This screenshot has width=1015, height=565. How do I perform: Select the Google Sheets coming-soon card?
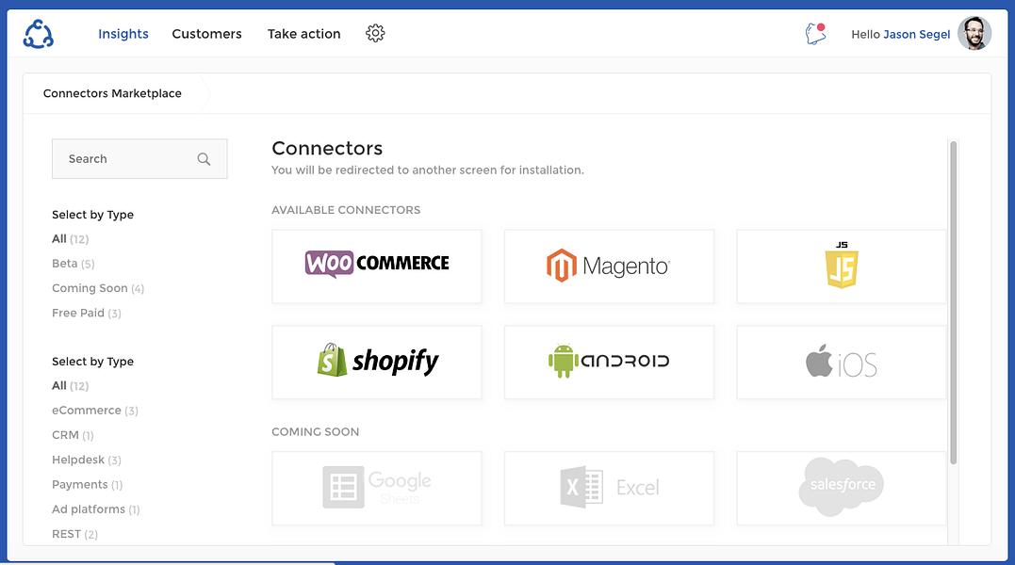point(377,488)
